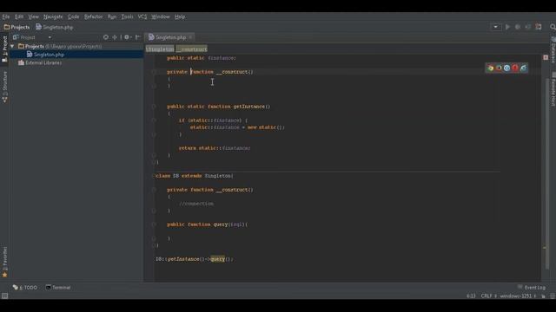
Task: Open file in Chrome browser icon
Action: (x=490, y=68)
